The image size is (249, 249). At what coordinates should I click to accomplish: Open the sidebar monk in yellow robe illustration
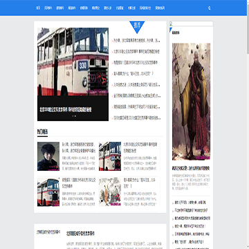[x=191, y=102]
